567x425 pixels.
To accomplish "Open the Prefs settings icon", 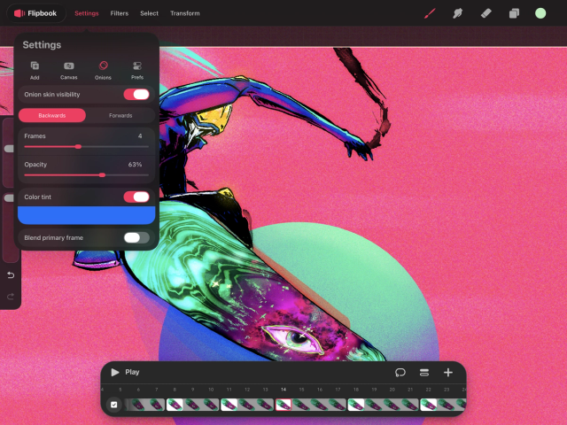I will point(137,70).
